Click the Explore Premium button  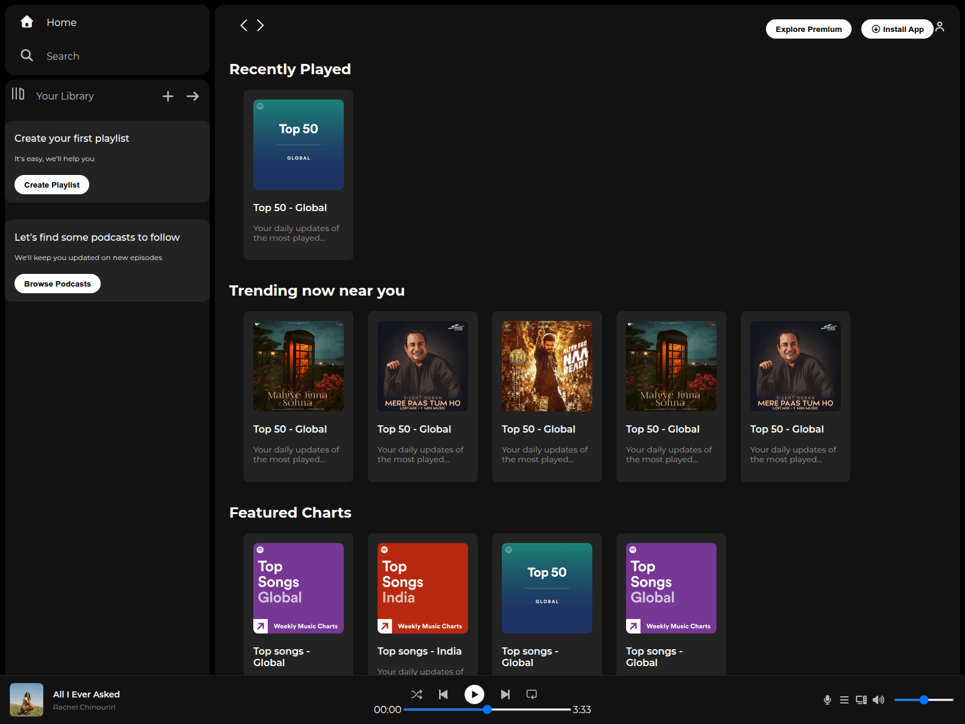[809, 29]
